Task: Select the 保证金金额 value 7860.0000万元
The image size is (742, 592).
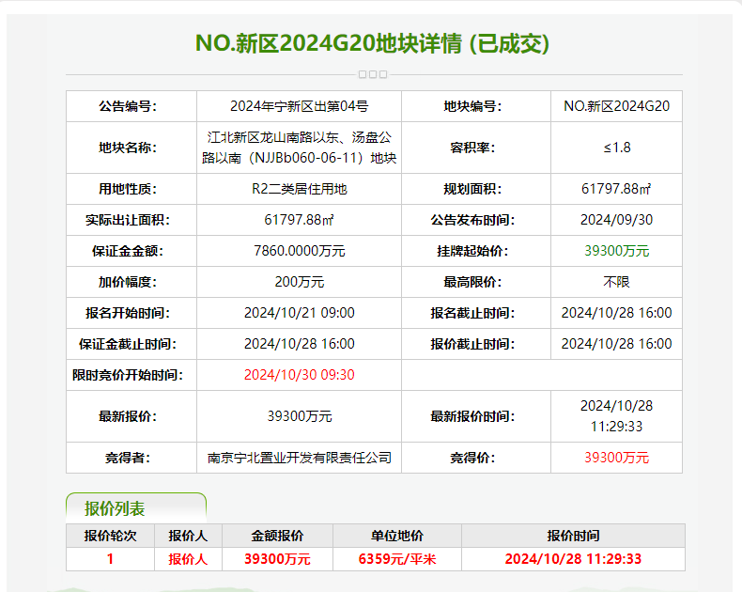Action: tap(299, 251)
